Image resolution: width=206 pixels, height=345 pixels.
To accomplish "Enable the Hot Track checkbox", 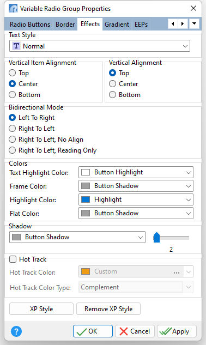I will 13,259.
